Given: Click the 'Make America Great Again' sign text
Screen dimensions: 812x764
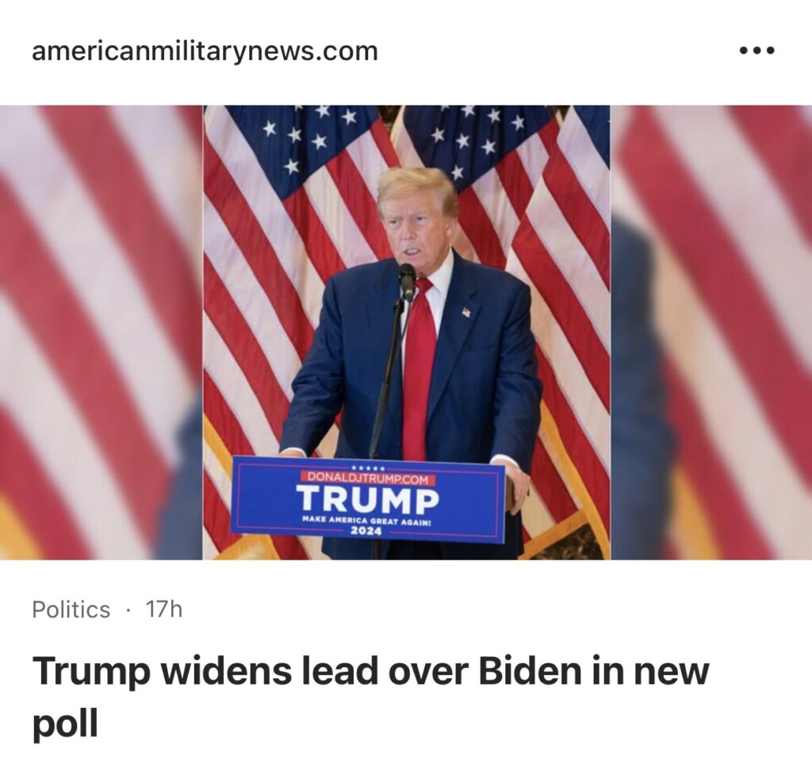Looking at the screenshot, I should (366, 521).
